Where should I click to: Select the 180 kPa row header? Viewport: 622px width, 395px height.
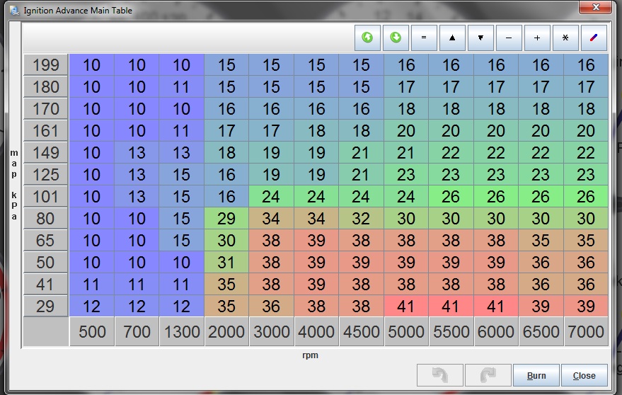click(x=45, y=87)
